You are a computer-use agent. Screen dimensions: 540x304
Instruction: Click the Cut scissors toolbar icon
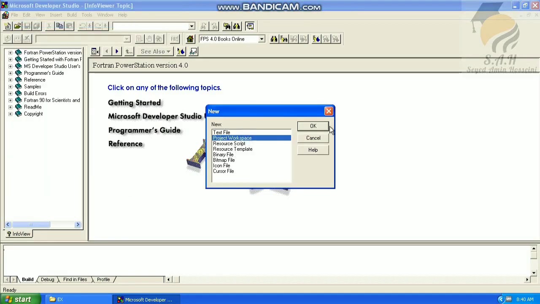(49, 26)
